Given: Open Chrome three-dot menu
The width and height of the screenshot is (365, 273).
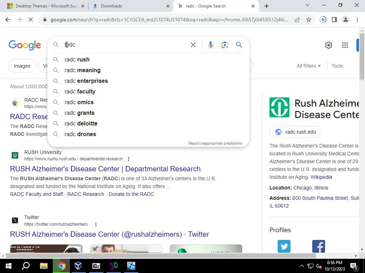Looking at the screenshot, I should click(357, 20).
